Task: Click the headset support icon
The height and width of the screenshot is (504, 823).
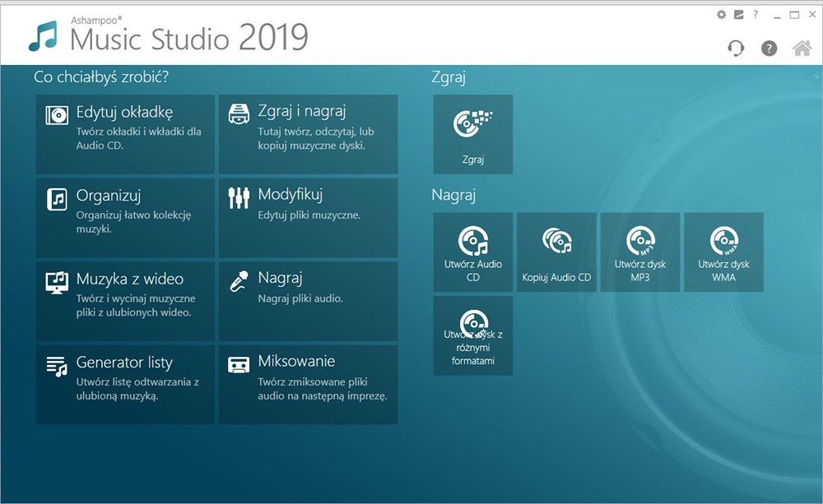Action: 736,49
